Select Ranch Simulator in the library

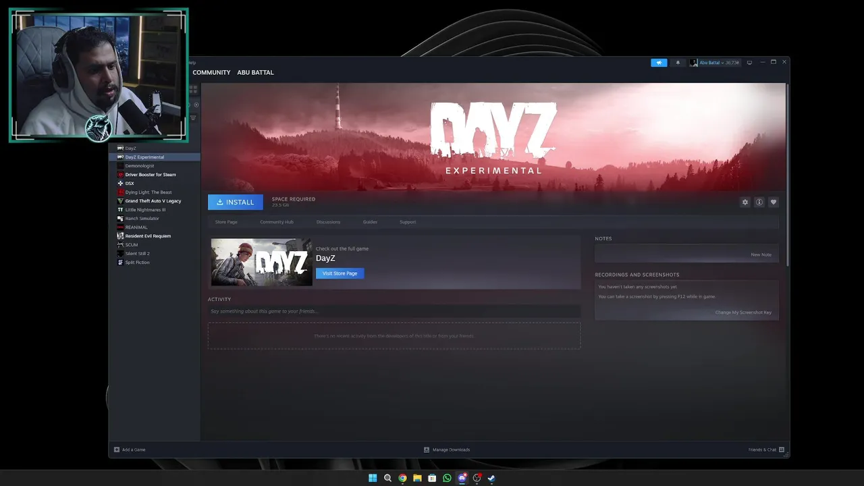pos(155,218)
